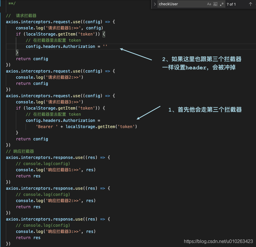Screen dimensions: 256x247
Task: Click the console.log '请求拦截器2:>>' line
Action: (50, 77)
